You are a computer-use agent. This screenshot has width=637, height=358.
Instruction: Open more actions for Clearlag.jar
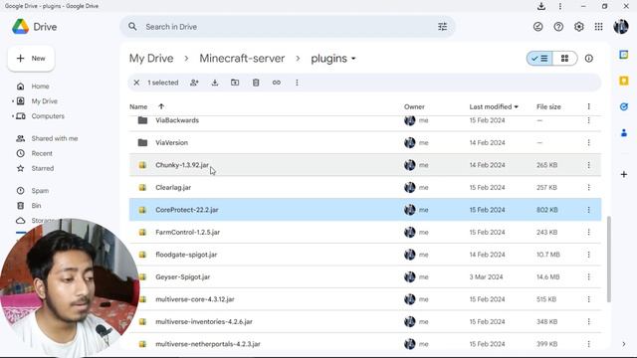[588, 188]
